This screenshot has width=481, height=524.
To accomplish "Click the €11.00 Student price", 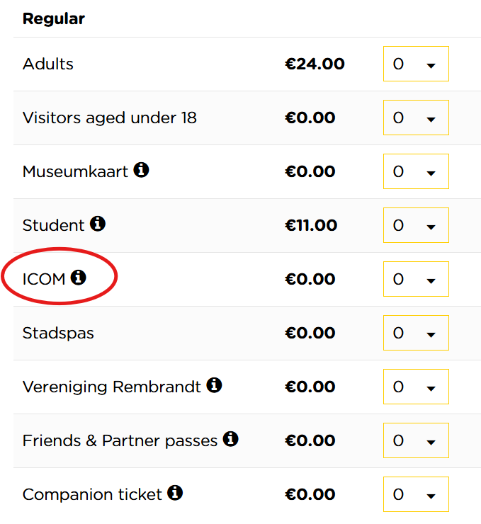I will (x=311, y=226).
